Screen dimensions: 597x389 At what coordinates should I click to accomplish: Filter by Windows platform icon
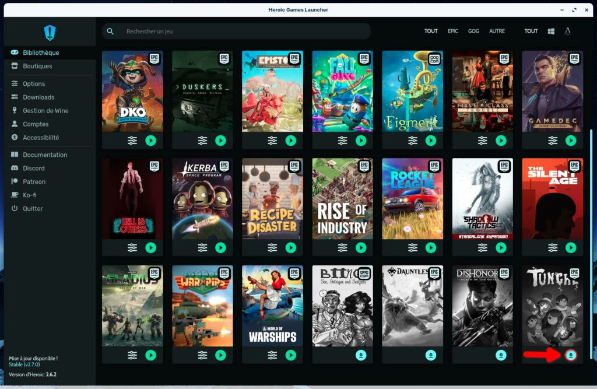coord(551,31)
